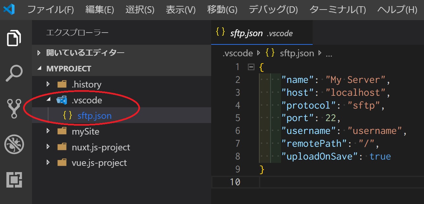
Task: Click the VS Code logo icon
Action: coord(9,10)
